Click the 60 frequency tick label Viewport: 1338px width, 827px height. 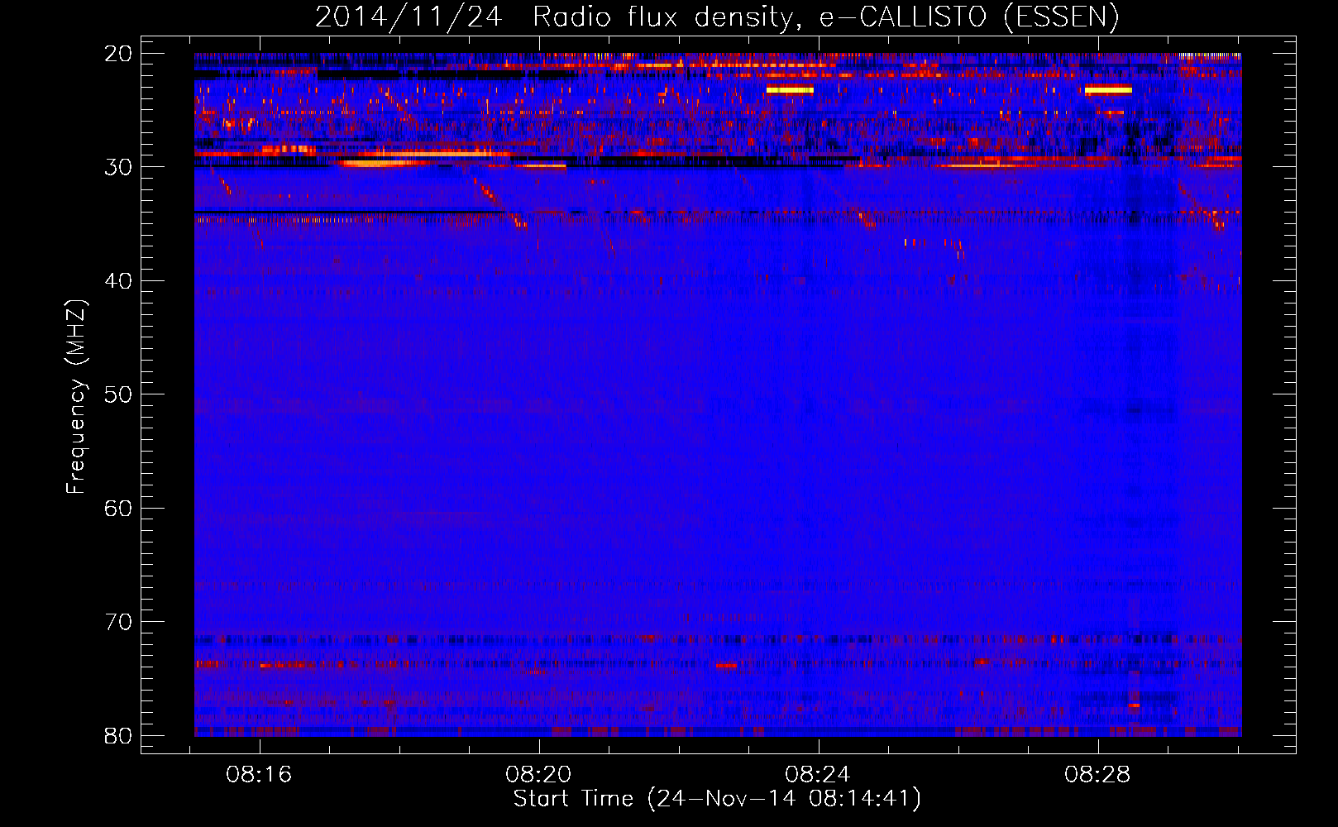[118, 508]
